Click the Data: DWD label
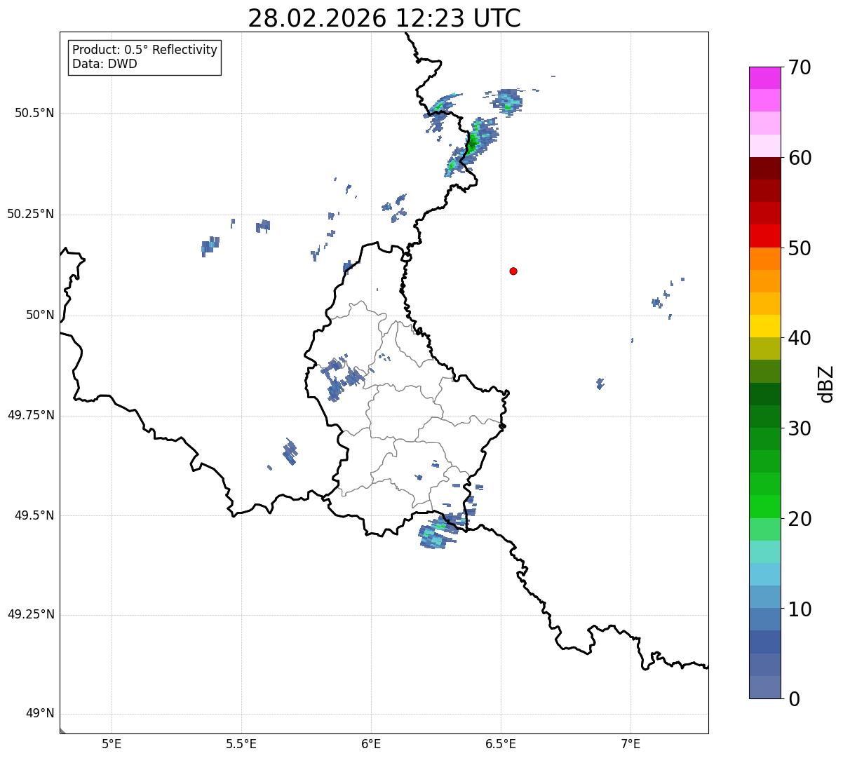The height and width of the screenshot is (758, 843). [104, 65]
